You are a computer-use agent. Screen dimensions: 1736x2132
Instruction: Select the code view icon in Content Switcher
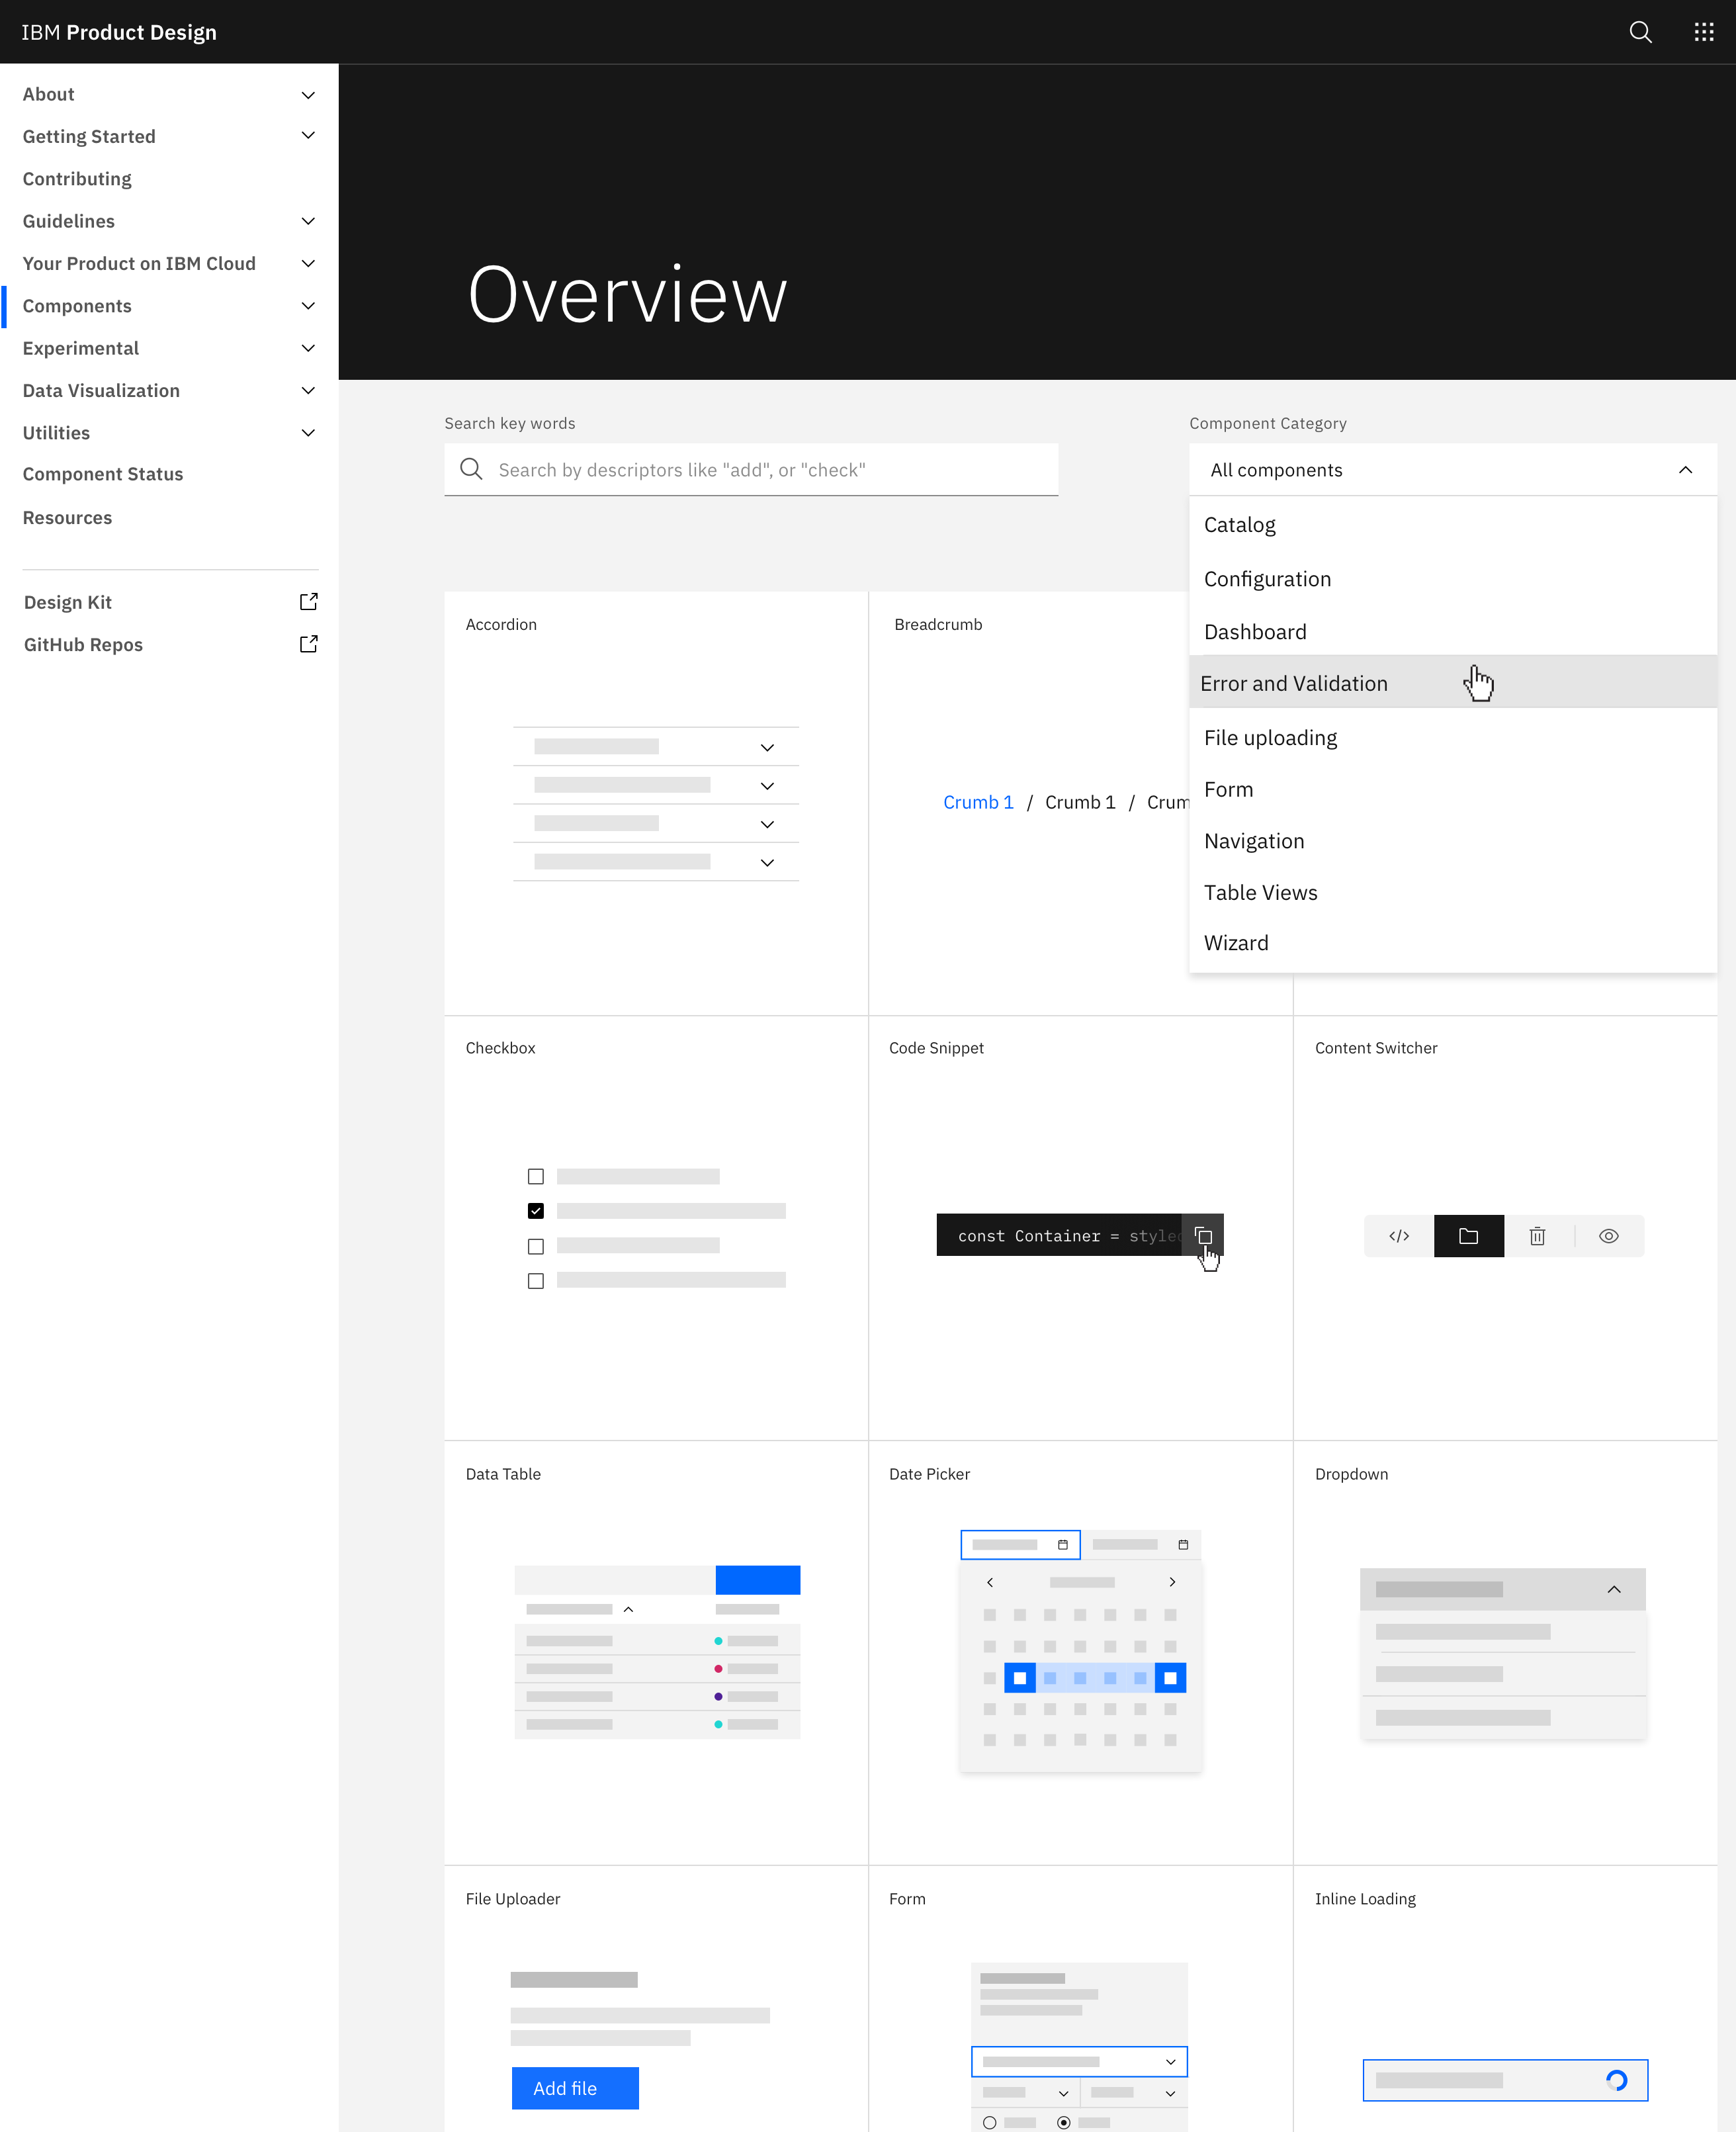[1398, 1236]
